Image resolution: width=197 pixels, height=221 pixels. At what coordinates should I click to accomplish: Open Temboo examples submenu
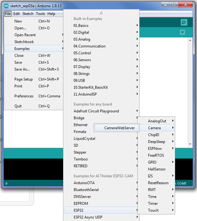coord(101,159)
